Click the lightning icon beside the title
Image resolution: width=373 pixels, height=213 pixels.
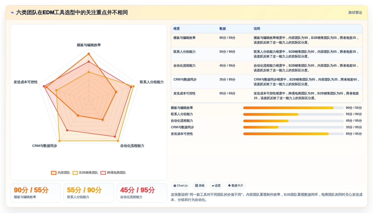click(12, 13)
